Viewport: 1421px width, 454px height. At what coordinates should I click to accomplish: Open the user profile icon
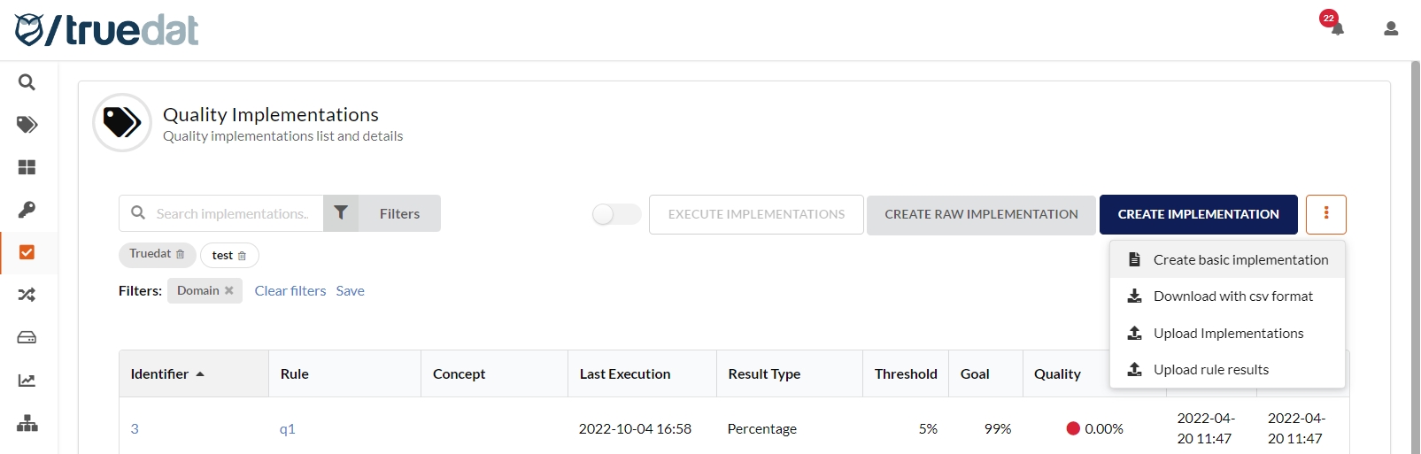[x=1390, y=29]
